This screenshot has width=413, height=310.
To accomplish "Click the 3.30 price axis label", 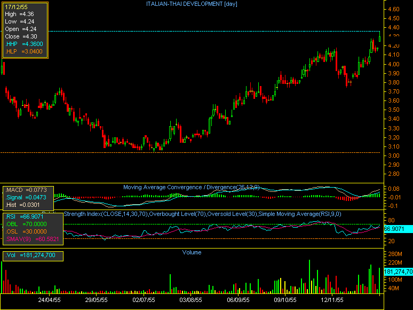I will [x=394, y=128].
